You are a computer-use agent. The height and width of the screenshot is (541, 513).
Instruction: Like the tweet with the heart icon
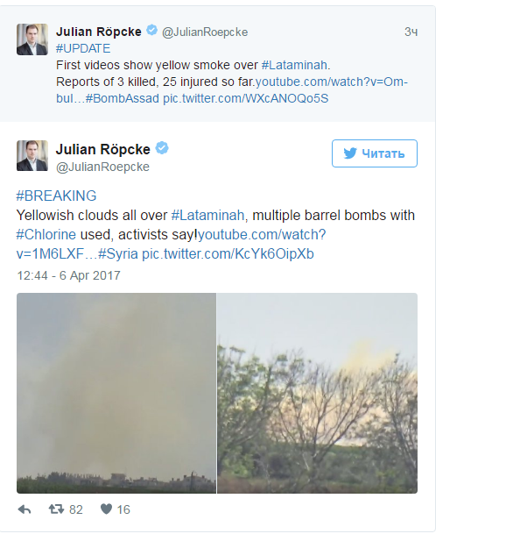click(x=106, y=509)
